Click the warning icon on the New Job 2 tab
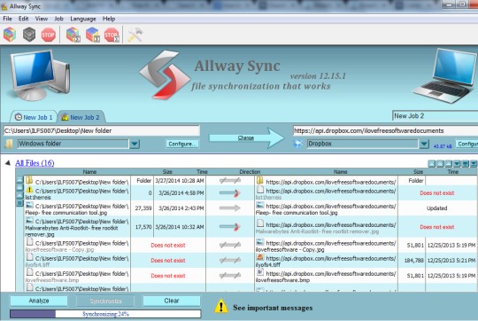This screenshot has height=321, width=478. coord(65,117)
